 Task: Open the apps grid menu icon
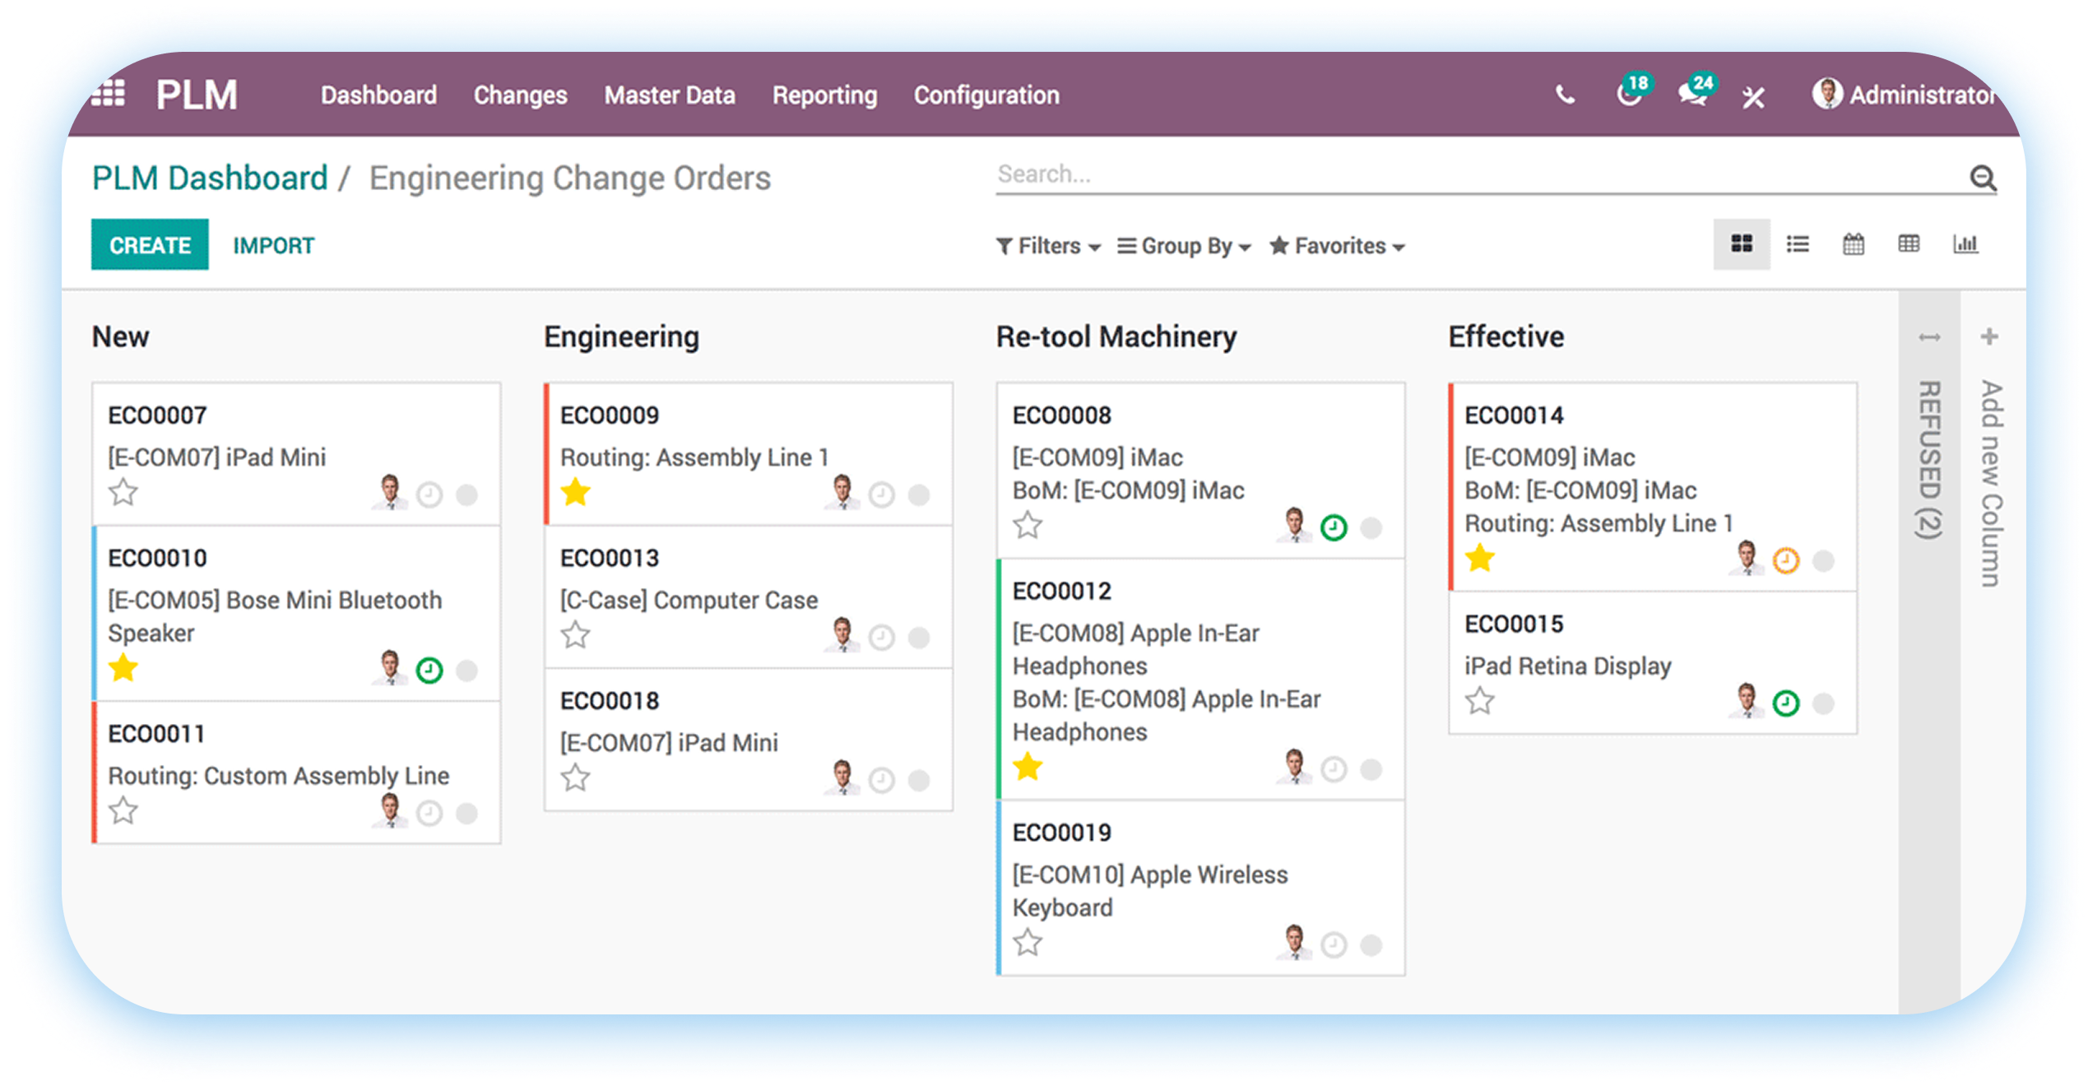pos(109,94)
